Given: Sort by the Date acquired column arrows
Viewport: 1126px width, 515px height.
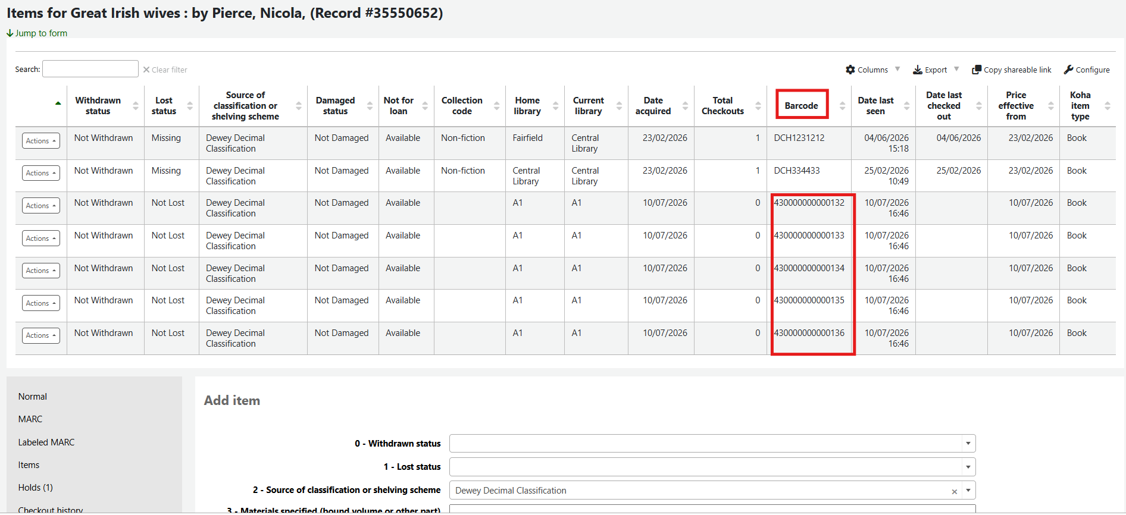Looking at the screenshot, I should 685,106.
